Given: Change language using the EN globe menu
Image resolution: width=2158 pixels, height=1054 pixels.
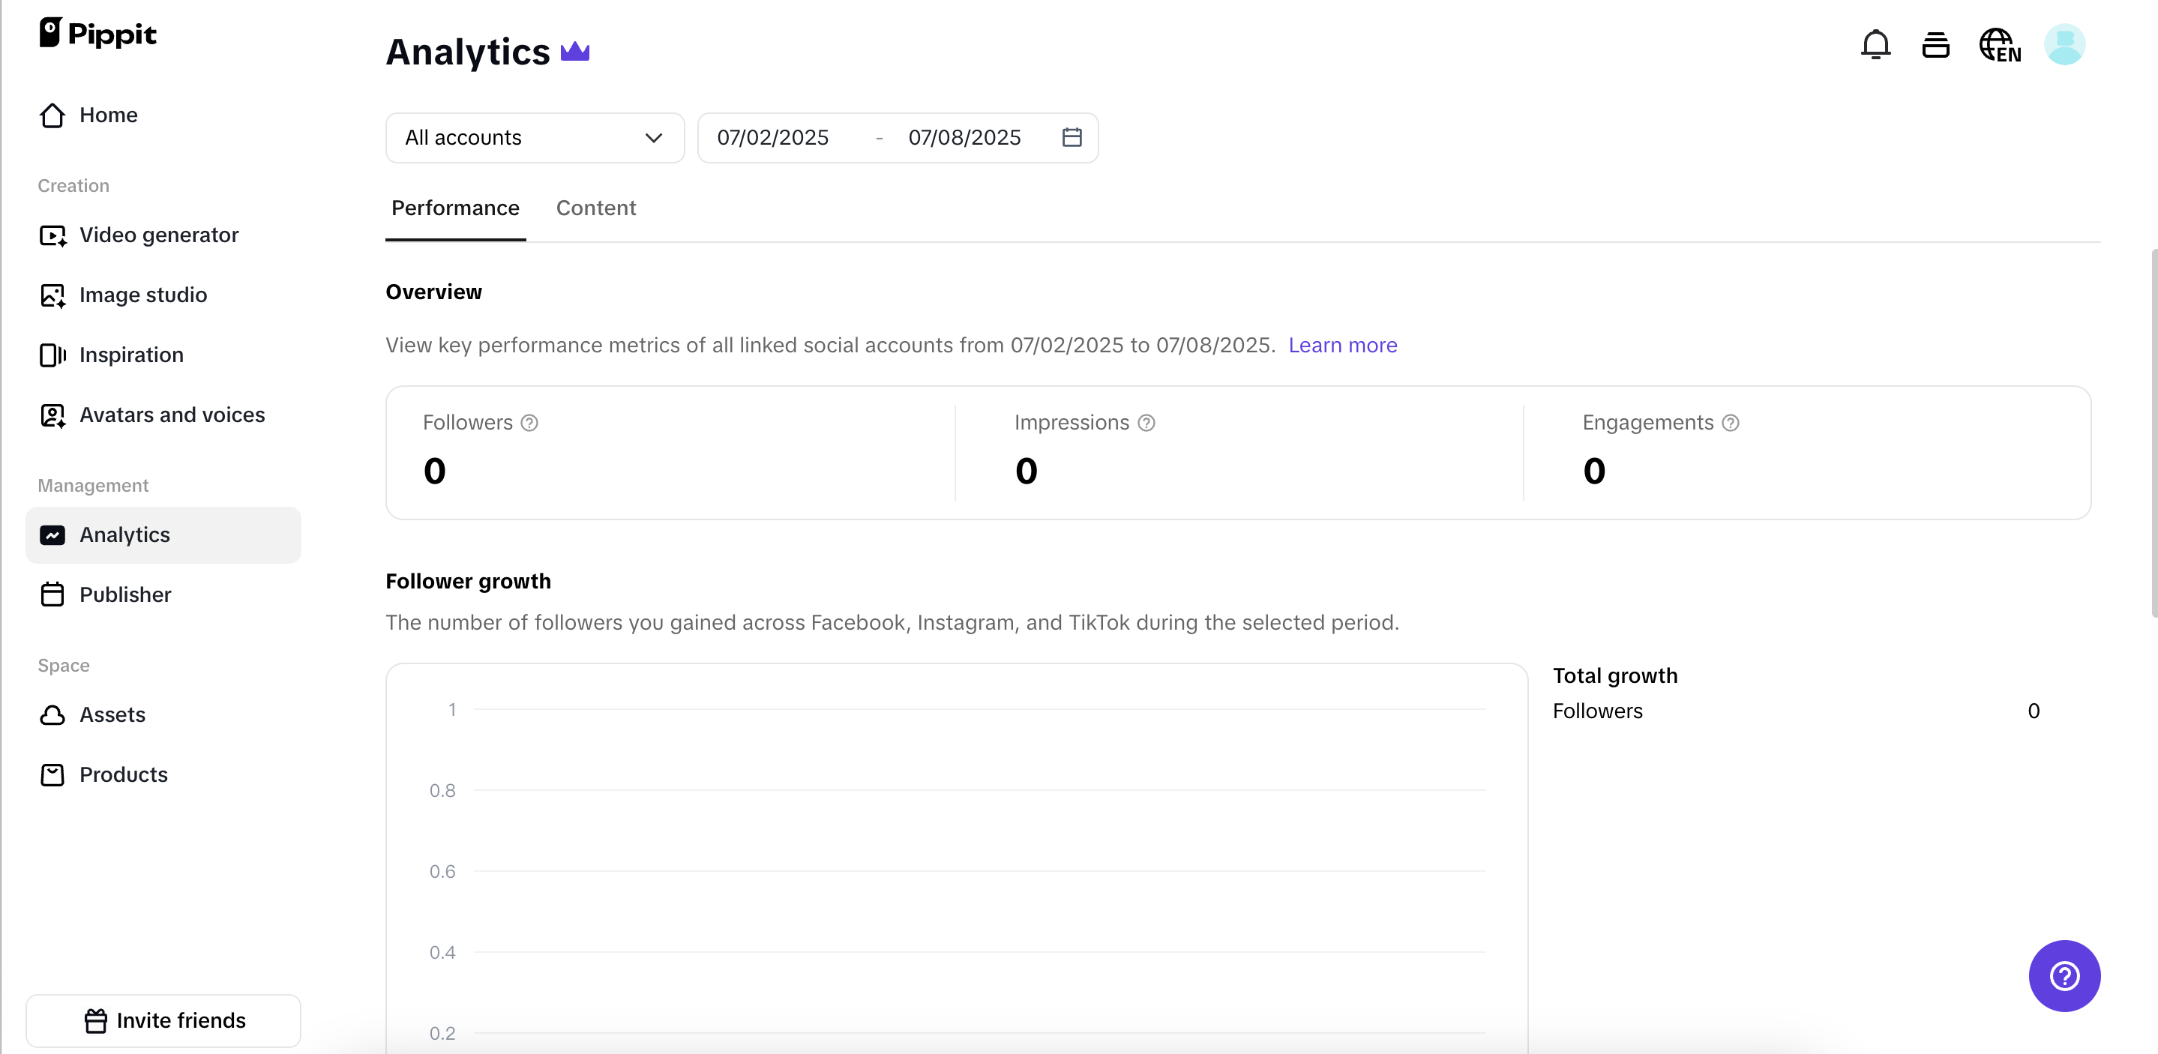Looking at the screenshot, I should click(x=2001, y=44).
